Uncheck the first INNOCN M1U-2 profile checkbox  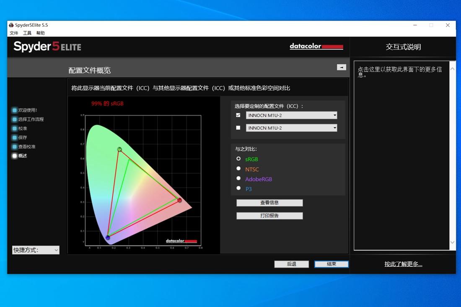pyautogui.click(x=238, y=115)
